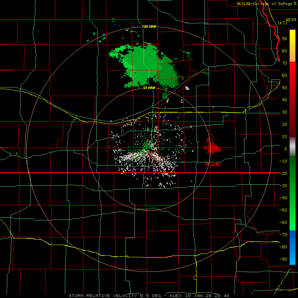The width and height of the screenshot is (298, 298).
Task: Click the -70 value on the velocity scale
Action: (x=283, y=235)
